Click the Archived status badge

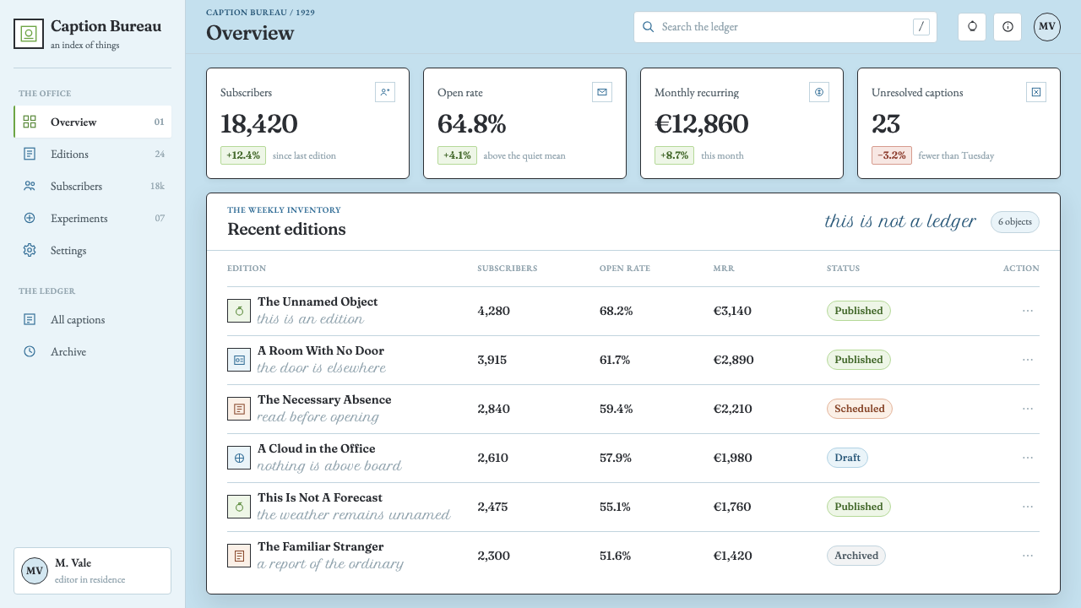(x=856, y=556)
